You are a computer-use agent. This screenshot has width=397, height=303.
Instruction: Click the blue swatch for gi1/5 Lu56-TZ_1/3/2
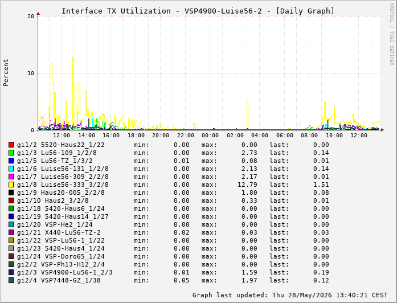(11, 161)
